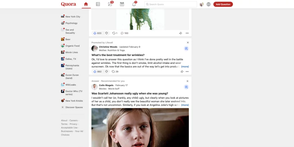Open the language globe menu
This screenshot has height=147, width=294.
[208, 4]
